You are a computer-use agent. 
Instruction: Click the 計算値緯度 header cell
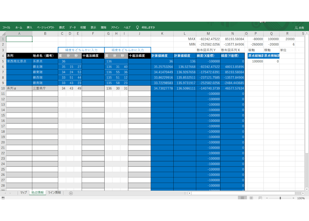click(162, 56)
